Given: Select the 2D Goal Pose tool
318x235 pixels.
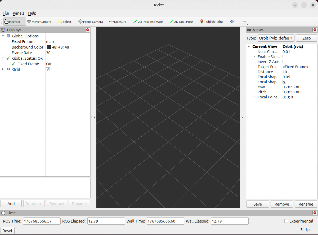Looking at the screenshot, I should point(181,22).
